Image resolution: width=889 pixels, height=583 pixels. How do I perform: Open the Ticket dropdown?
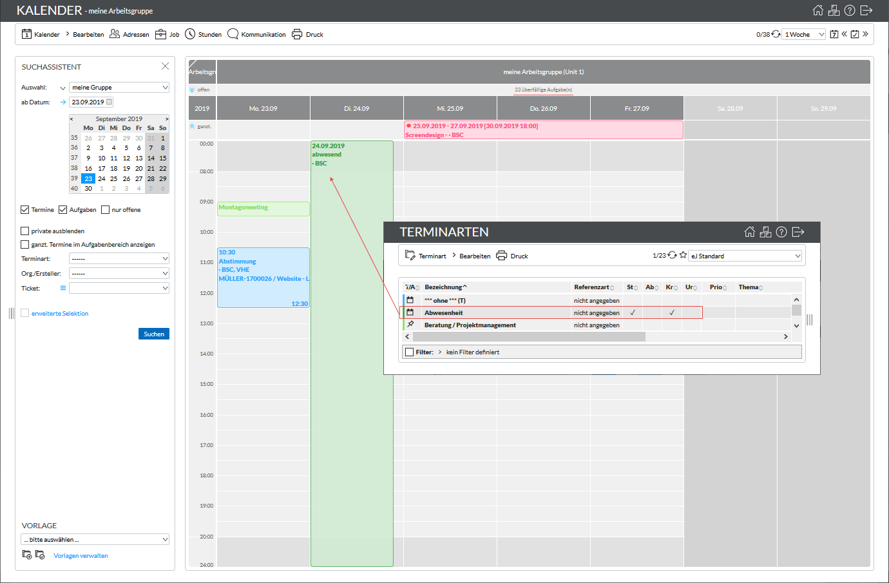(x=119, y=288)
